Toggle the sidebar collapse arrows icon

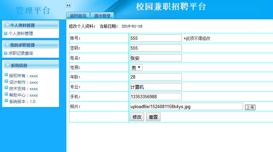tap(68, 5)
